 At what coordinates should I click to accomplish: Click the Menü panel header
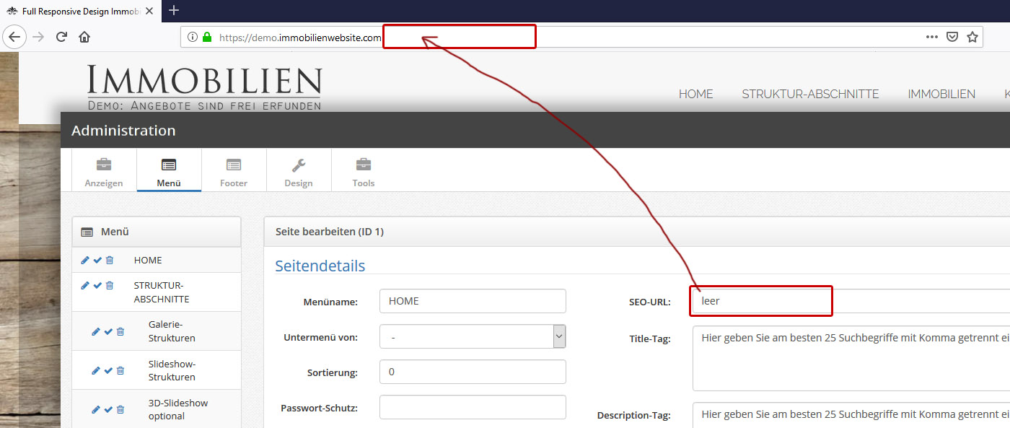tap(157, 232)
